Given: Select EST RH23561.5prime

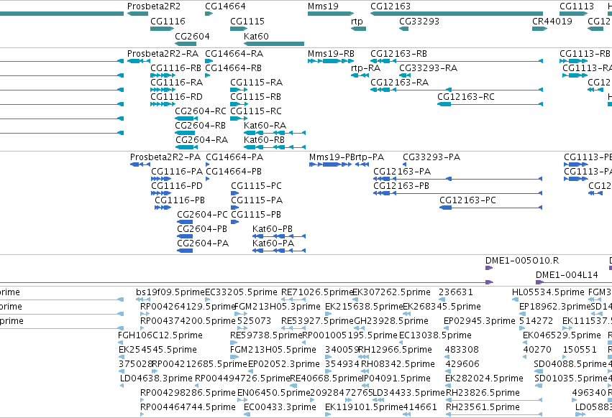Looking at the screenshot, I should coord(483,407).
